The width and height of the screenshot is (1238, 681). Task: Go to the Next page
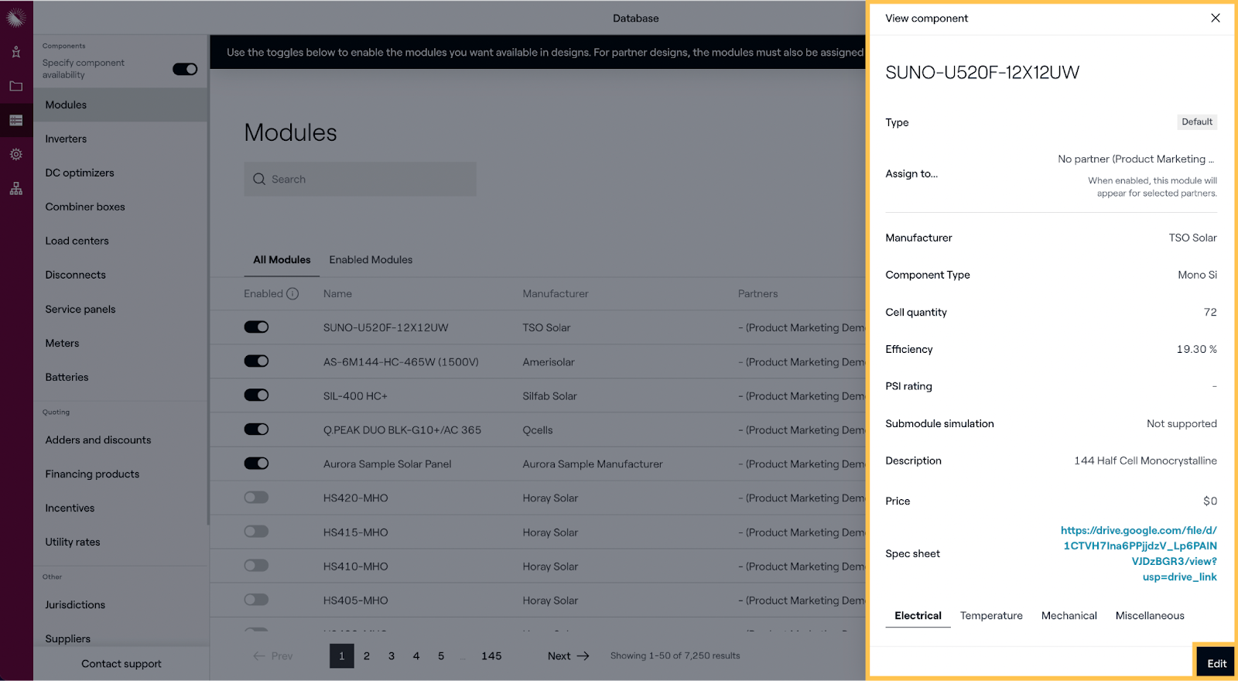tap(568, 655)
